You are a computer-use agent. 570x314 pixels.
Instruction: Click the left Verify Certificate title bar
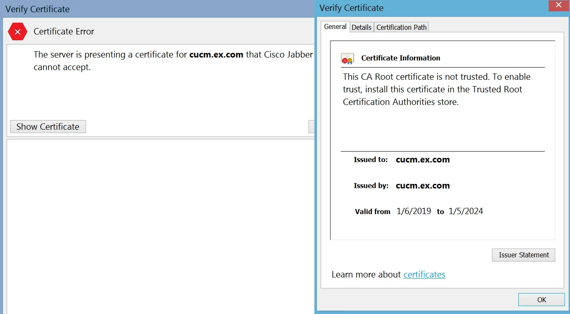(x=157, y=9)
